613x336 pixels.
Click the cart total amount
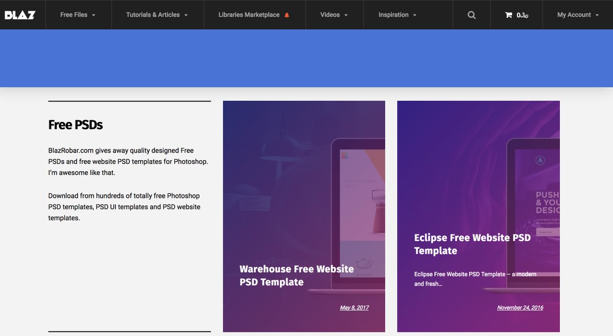click(x=522, y=15)
